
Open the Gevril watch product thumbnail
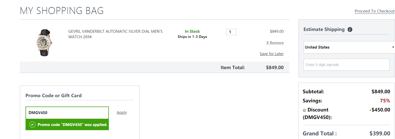(x=44, y=43)
